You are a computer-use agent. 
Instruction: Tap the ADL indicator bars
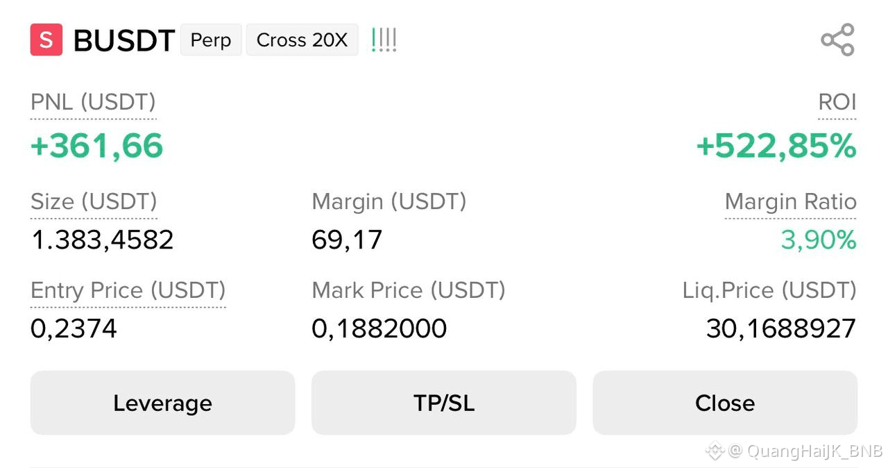tap(384, 40)
